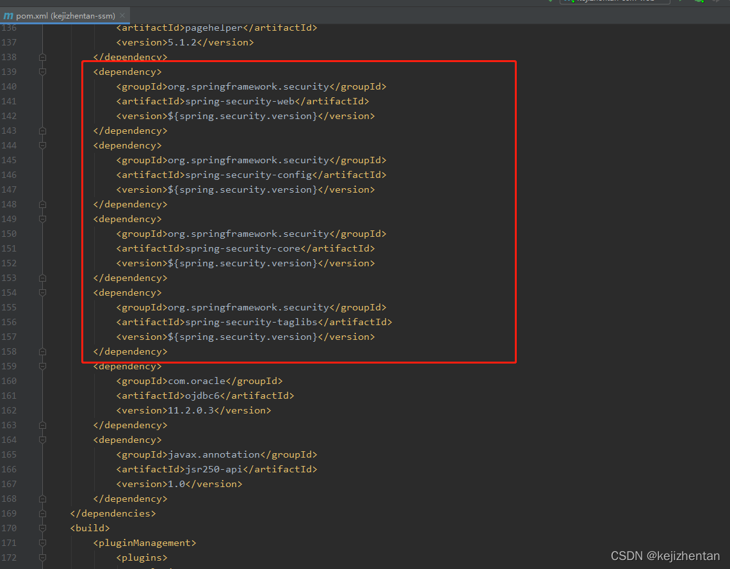
Task: Click ${spring.security.version} on line 157
Action: 243,337
